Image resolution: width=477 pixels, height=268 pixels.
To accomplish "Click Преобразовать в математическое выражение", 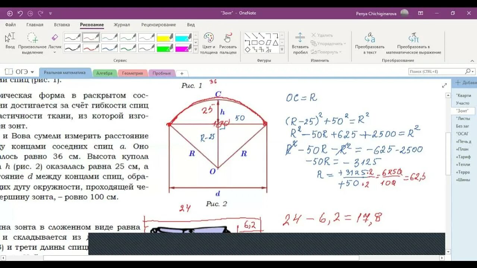I will (414, 43).
